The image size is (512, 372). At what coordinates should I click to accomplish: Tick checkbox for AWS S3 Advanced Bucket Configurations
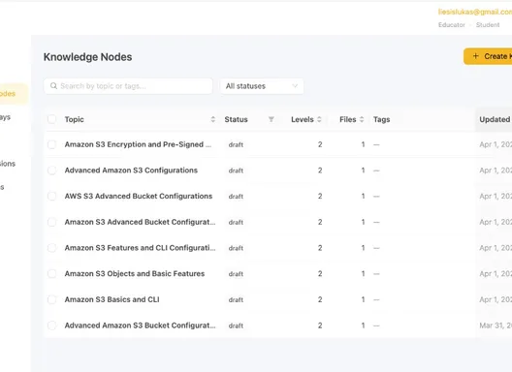point(51,196)
